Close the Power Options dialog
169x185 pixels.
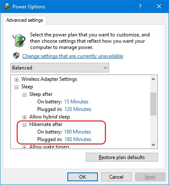(159, 6)
